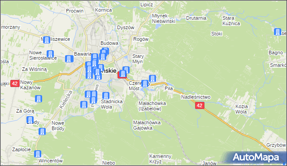Click the Grzybów place label
This screenshot has width=287, height=166.
(276, 145)
